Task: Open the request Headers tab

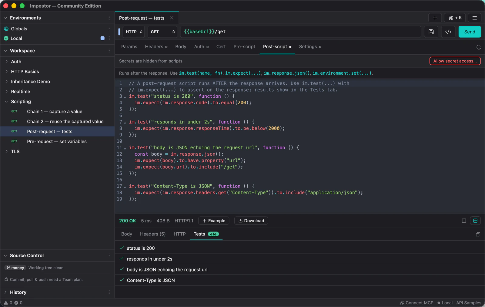Action: (156, 47)
